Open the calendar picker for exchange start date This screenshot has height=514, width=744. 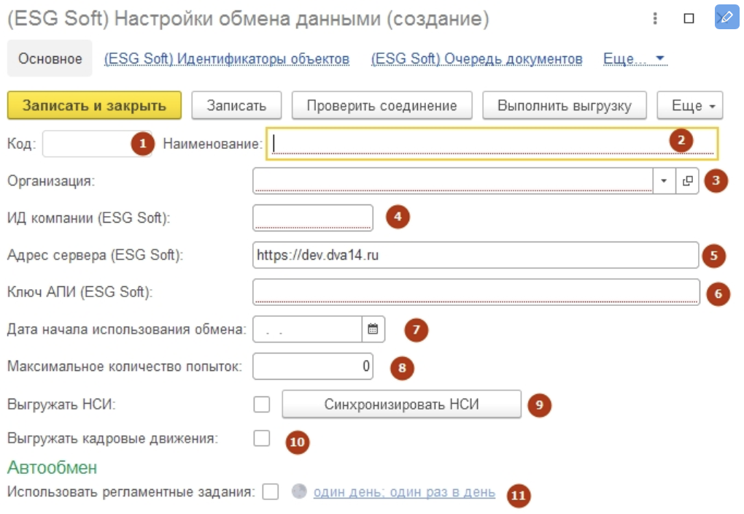(x=373, y=329)
